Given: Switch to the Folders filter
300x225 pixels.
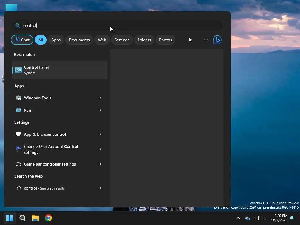Looking at the screenshot, I should (144, 40).
